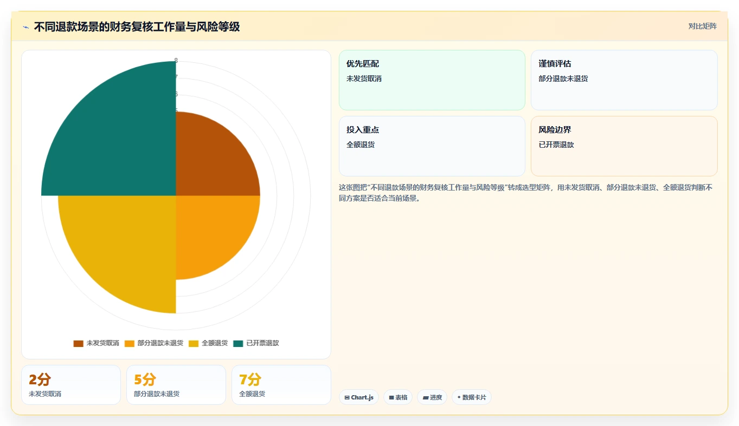
Task: Click the 已开票退款 legend label
Action: point(262,343)
